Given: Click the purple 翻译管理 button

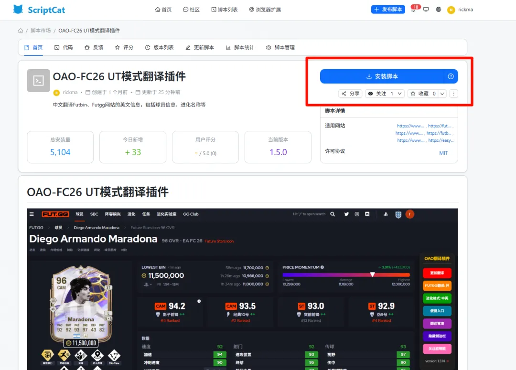Looking at the screenshot, I should (x=437, y=324).
